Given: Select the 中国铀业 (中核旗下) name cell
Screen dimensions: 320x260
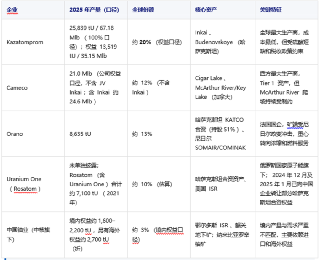Looking at the screenshot, I should 33,235.
